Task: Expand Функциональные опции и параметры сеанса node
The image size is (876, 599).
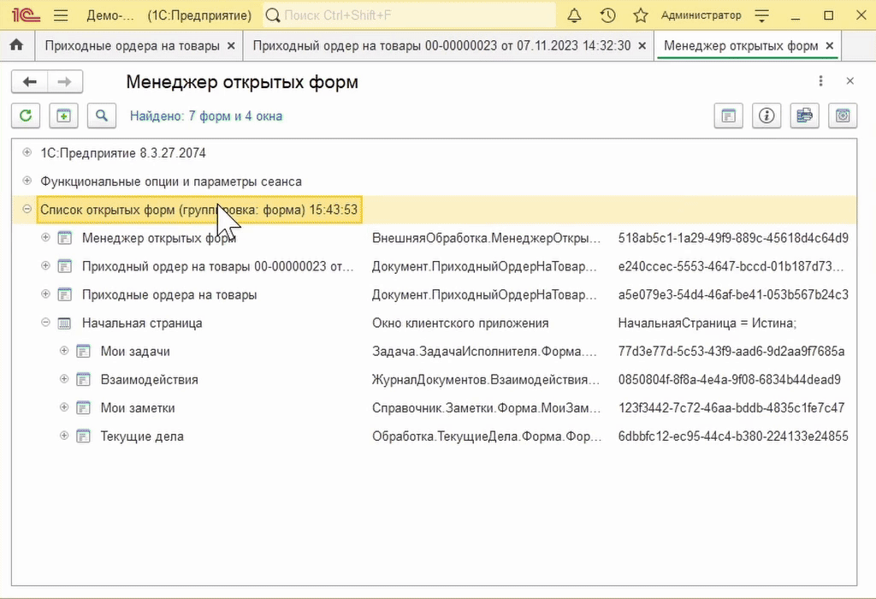Action: [27, 181]
